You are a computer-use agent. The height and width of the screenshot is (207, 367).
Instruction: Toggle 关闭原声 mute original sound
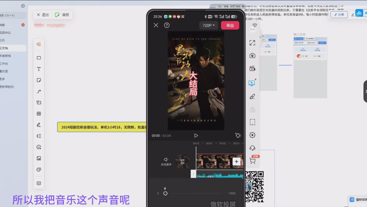(166, 162)
